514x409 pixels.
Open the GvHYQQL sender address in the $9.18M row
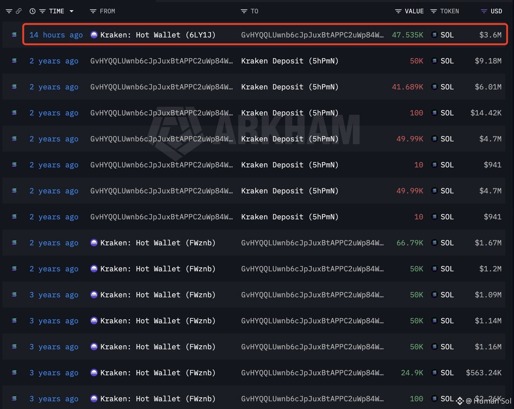[x=161, y=61]
